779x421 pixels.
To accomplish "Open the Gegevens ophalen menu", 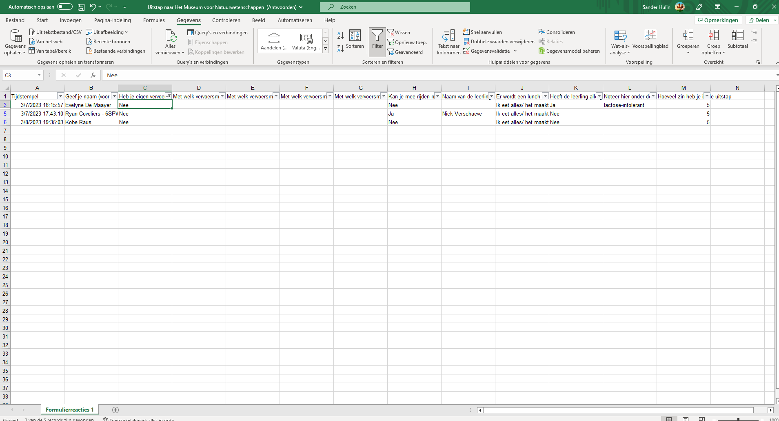I will point(15,42).
